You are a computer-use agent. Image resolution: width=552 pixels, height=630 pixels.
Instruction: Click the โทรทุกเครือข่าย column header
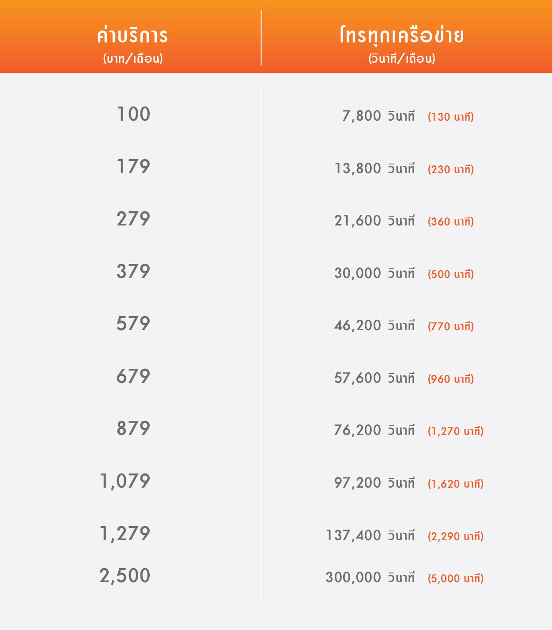(402, 35)
